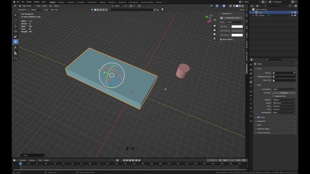The image size is (310, 174).
Task: Click the navigation axis gizmo
Action: pyautogui.click(x=211, y=18)
